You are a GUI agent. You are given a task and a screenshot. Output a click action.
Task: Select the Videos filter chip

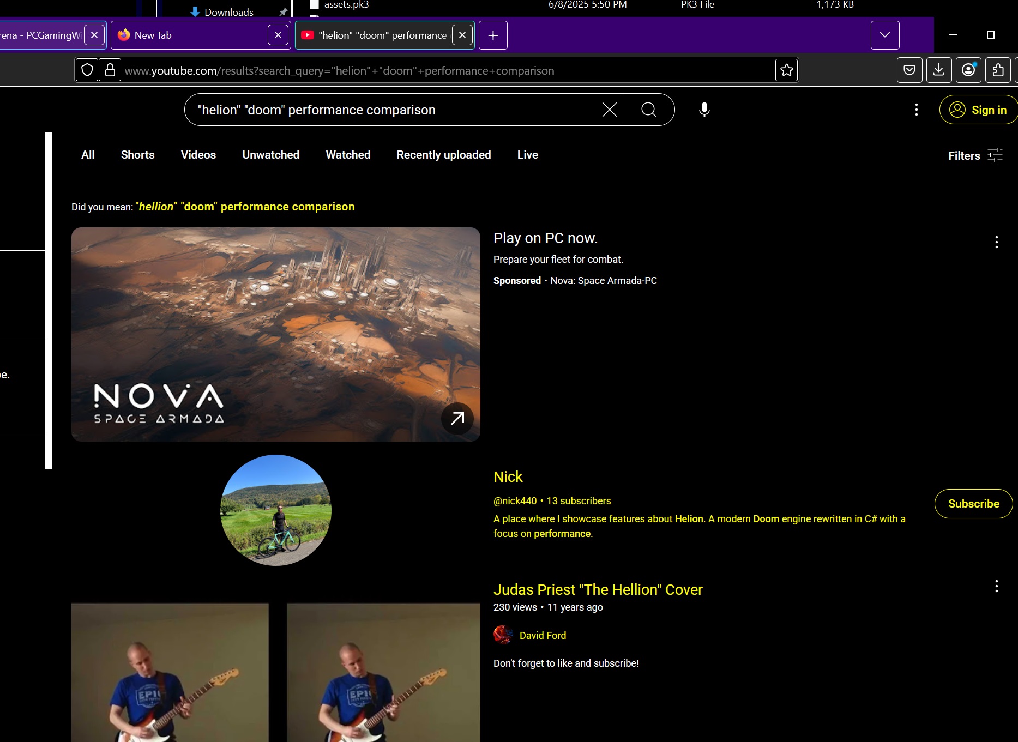pos(198,155)
